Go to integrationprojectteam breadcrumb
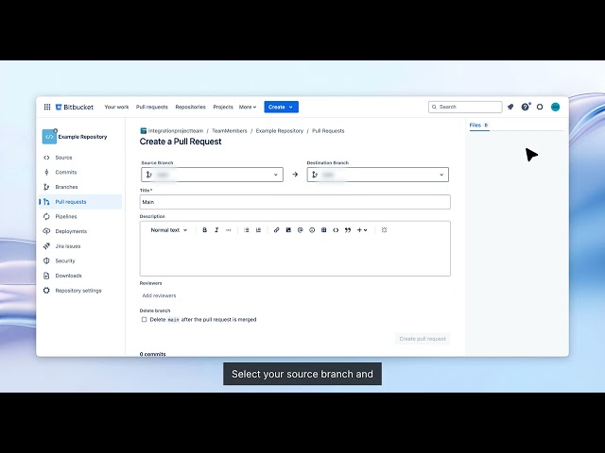This screenshot has height=453, width=605. click(176, 131)
